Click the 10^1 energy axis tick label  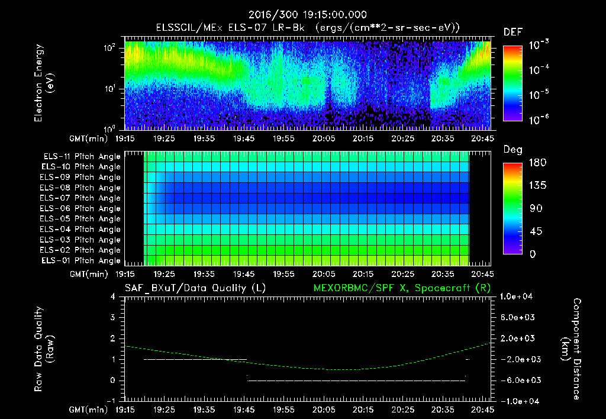[x=109, y=89]
